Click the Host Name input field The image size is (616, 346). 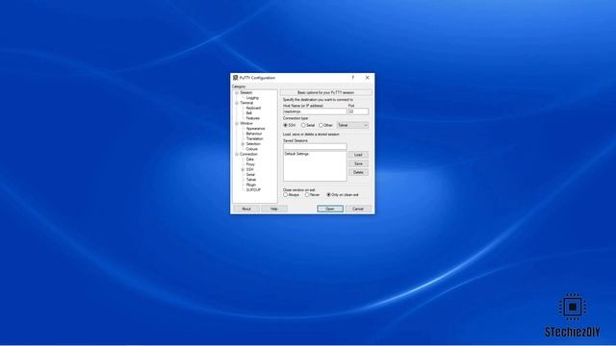[x=315, y=111]
